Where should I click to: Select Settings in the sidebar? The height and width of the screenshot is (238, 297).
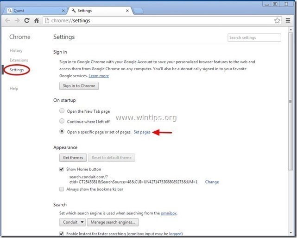click(x=17, y=70)
